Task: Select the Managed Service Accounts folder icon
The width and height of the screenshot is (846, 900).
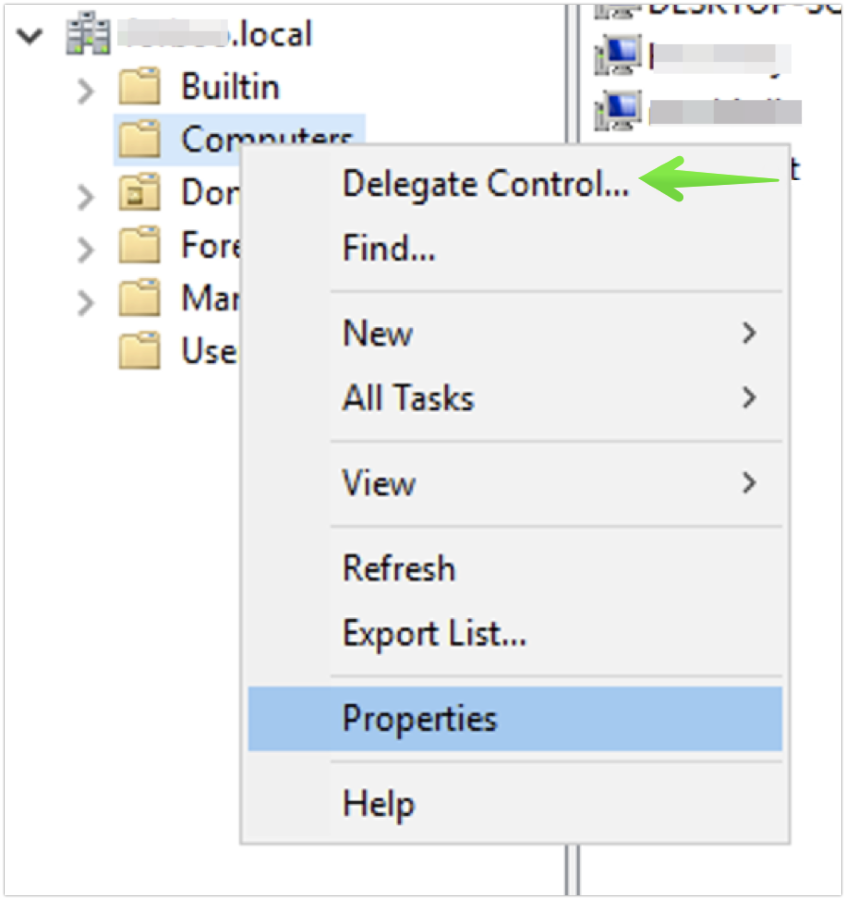Action: click(x=139, y=297)
